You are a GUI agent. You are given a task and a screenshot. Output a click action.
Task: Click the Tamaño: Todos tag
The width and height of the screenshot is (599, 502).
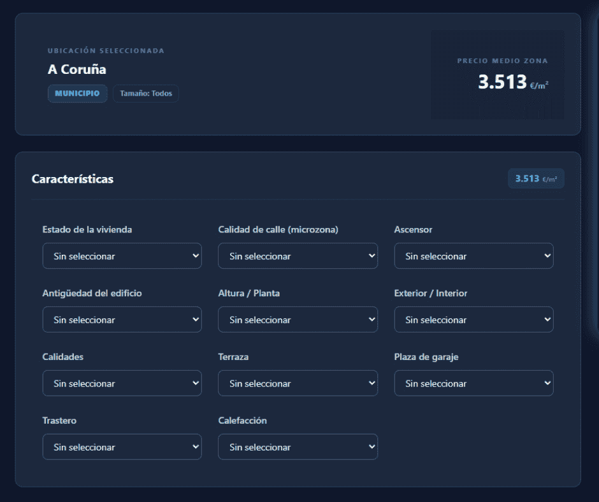click(146, 94)
